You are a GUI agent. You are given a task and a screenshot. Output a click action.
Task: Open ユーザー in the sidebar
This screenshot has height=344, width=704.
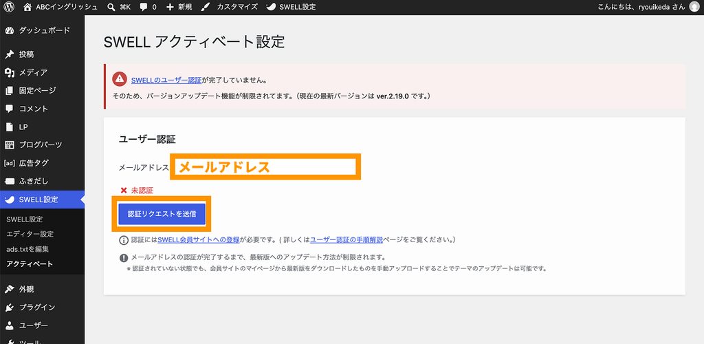42,325
